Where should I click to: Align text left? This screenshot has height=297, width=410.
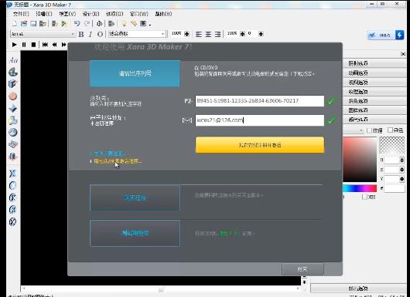pos(199,34)
